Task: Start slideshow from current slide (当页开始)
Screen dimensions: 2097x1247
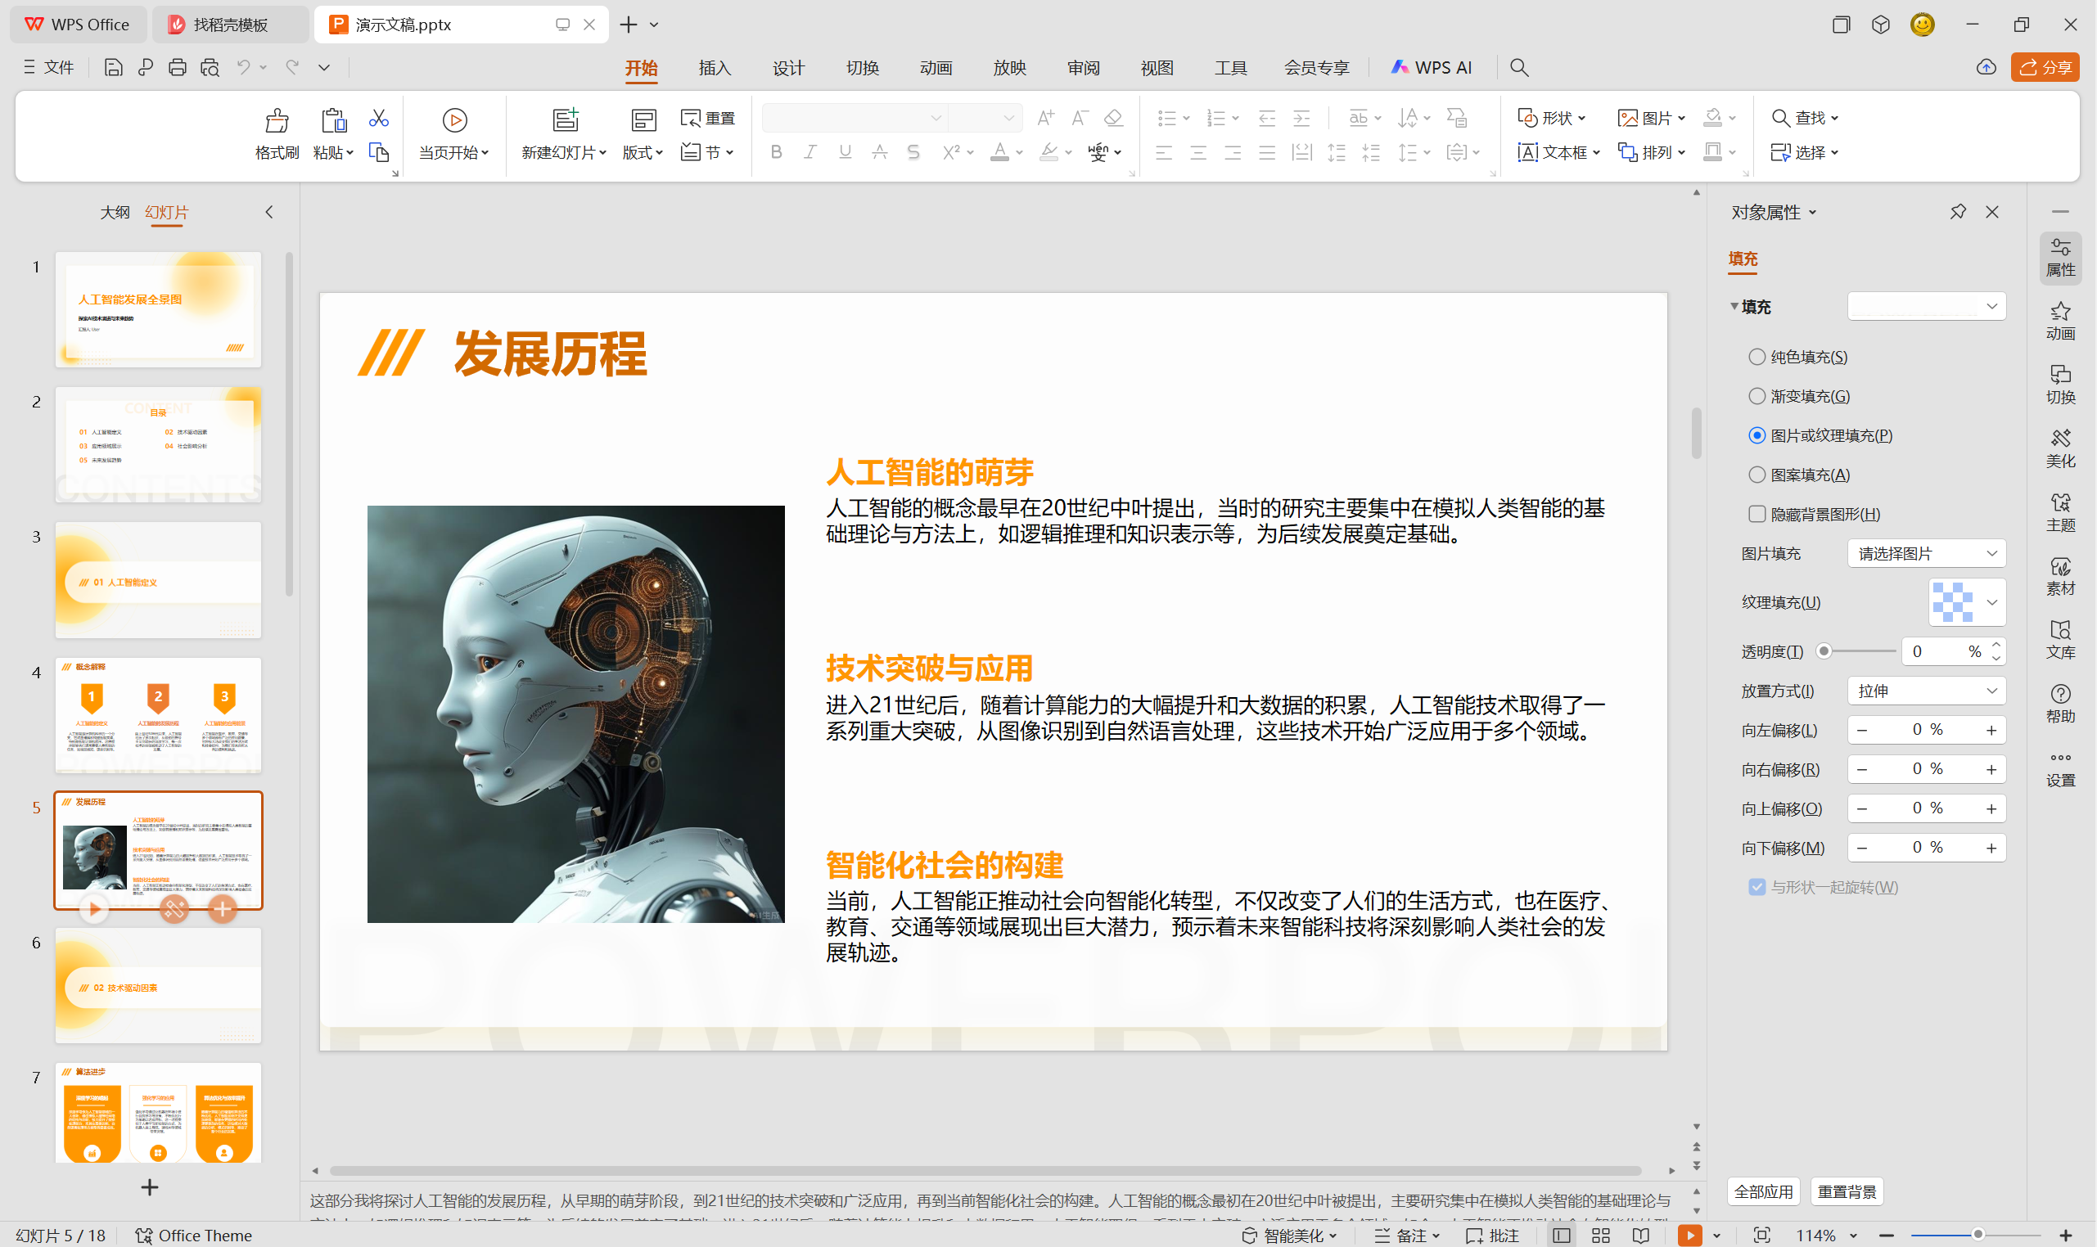Action: pyautogui.click(x=454, y=121)
